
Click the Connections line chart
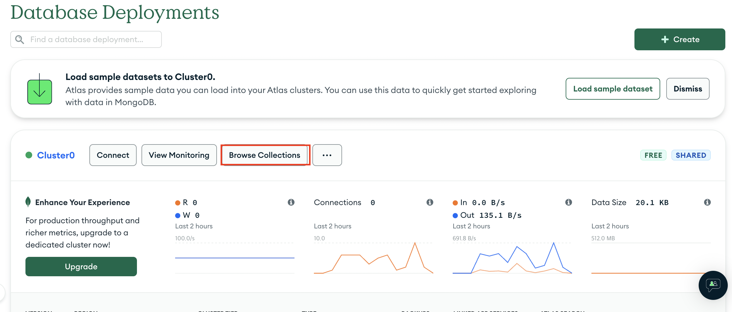374,258
